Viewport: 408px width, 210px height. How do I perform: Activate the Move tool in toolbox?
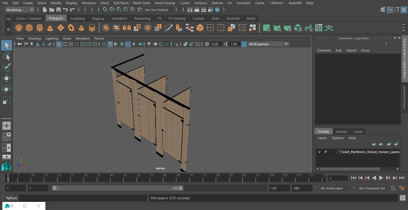point(6,78)
